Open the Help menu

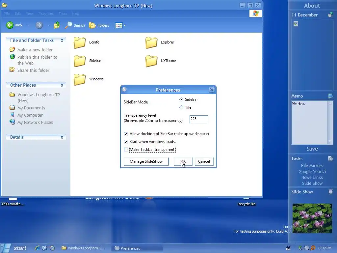tap(75, 14)
